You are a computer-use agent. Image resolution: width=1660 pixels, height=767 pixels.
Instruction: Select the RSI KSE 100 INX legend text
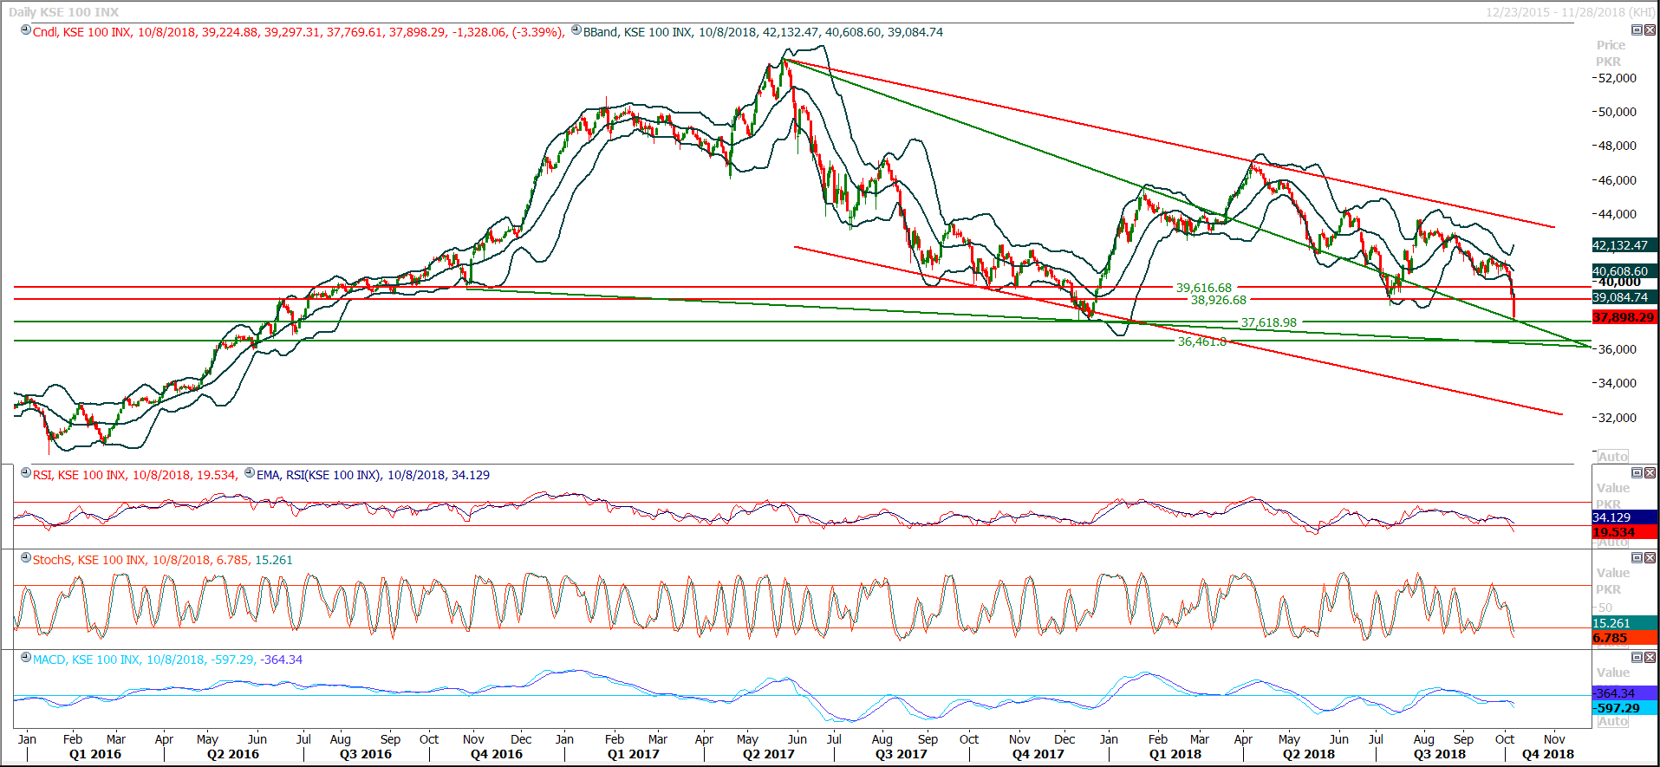pos(134,475)
